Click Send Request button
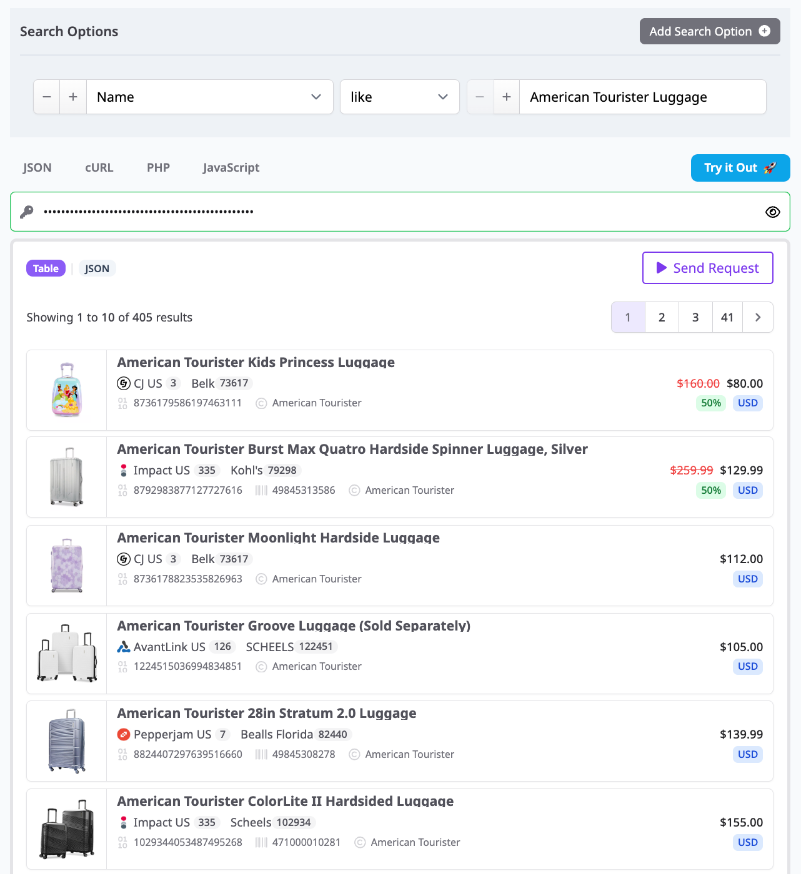This screenshot has height=874, width=801. pyautogui.click(x=708, y=268)
